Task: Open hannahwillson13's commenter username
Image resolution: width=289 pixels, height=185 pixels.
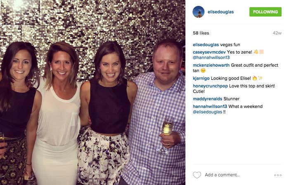Action: [210, 106]
